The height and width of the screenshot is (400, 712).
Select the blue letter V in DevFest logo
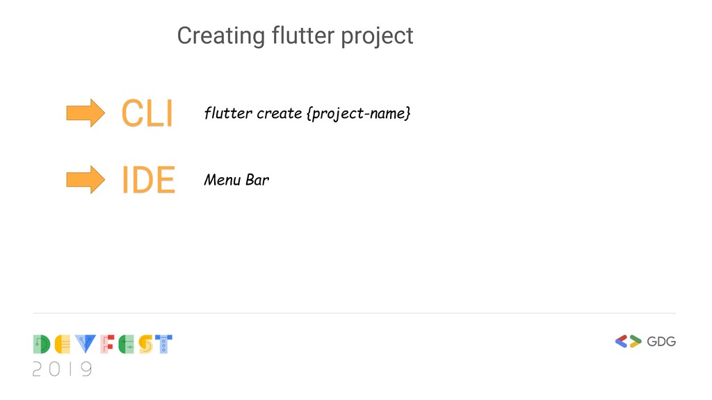(x=86, y=344)
